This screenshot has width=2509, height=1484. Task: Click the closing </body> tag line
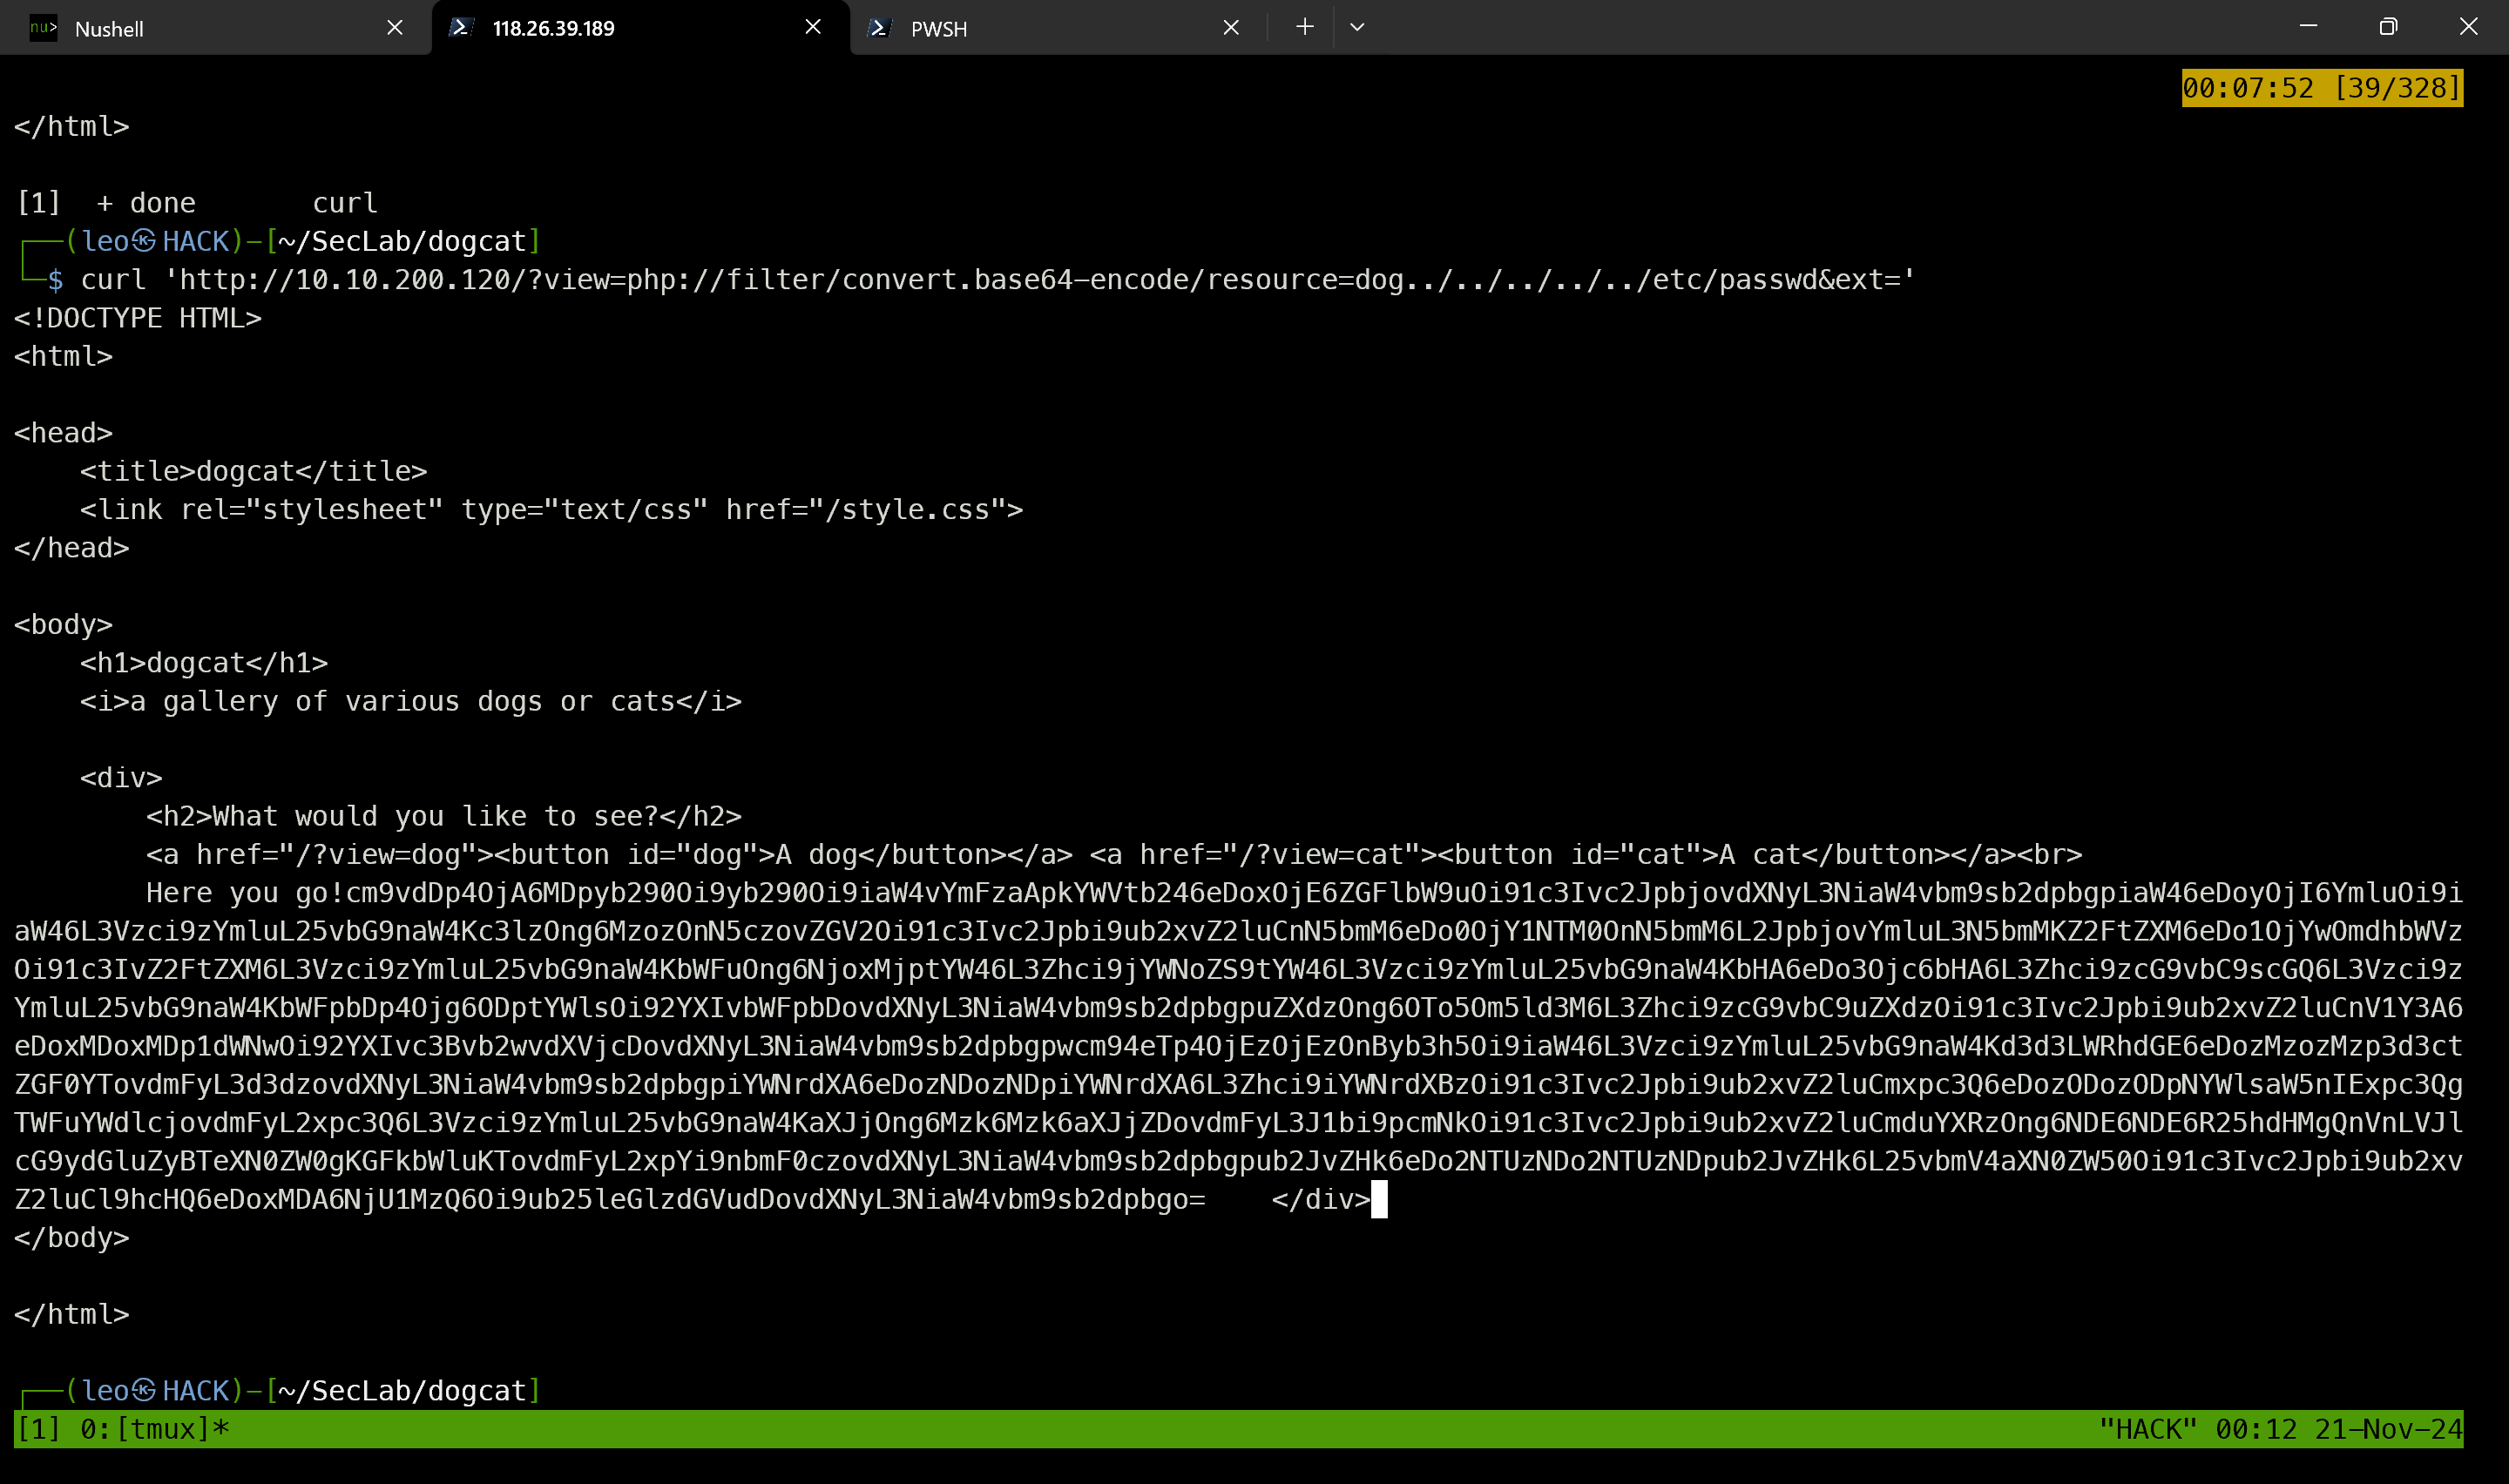[x=72, y=1238]
